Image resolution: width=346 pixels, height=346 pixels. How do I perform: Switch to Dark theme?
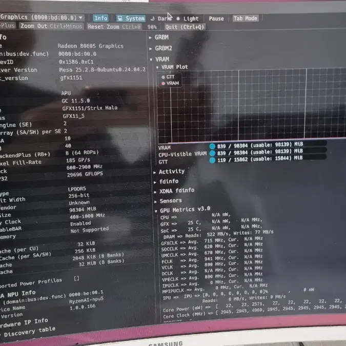161,18
